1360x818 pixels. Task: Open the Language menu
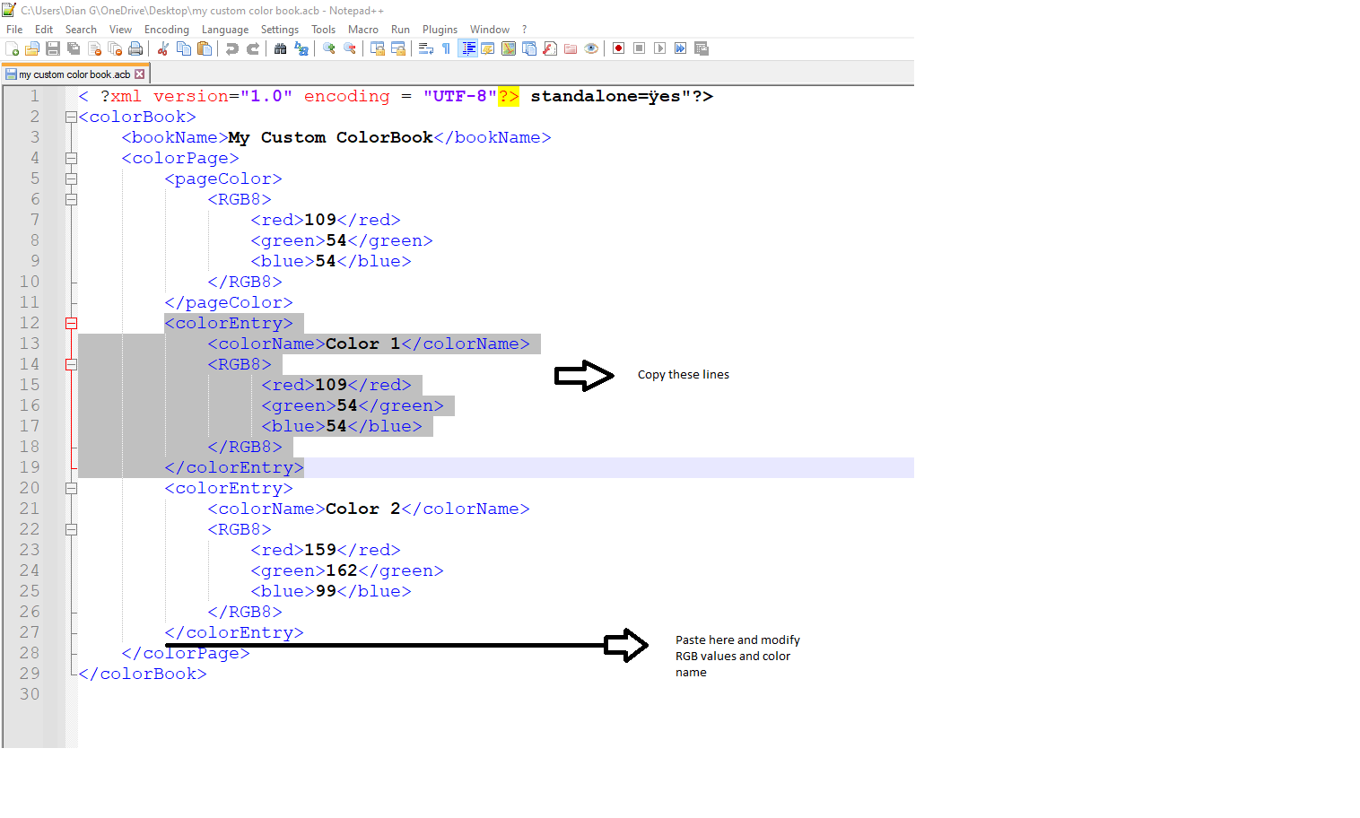[225, 30]
